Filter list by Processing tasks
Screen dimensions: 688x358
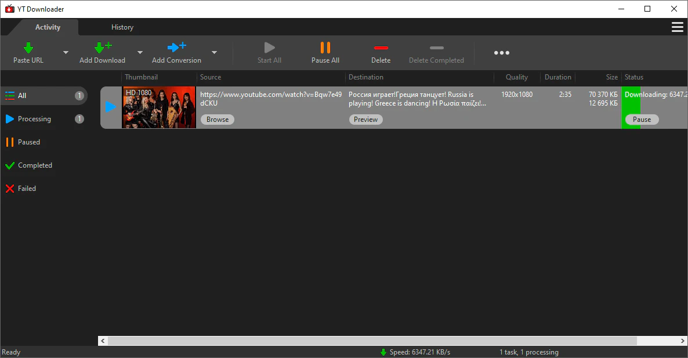coord(34,119)
